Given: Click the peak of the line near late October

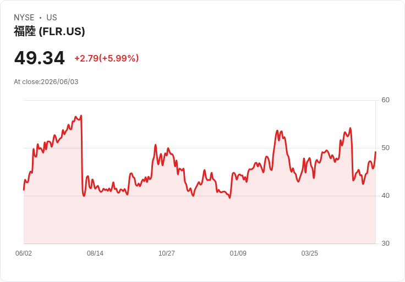Looking at the screenshot, I should pos(156,145).
